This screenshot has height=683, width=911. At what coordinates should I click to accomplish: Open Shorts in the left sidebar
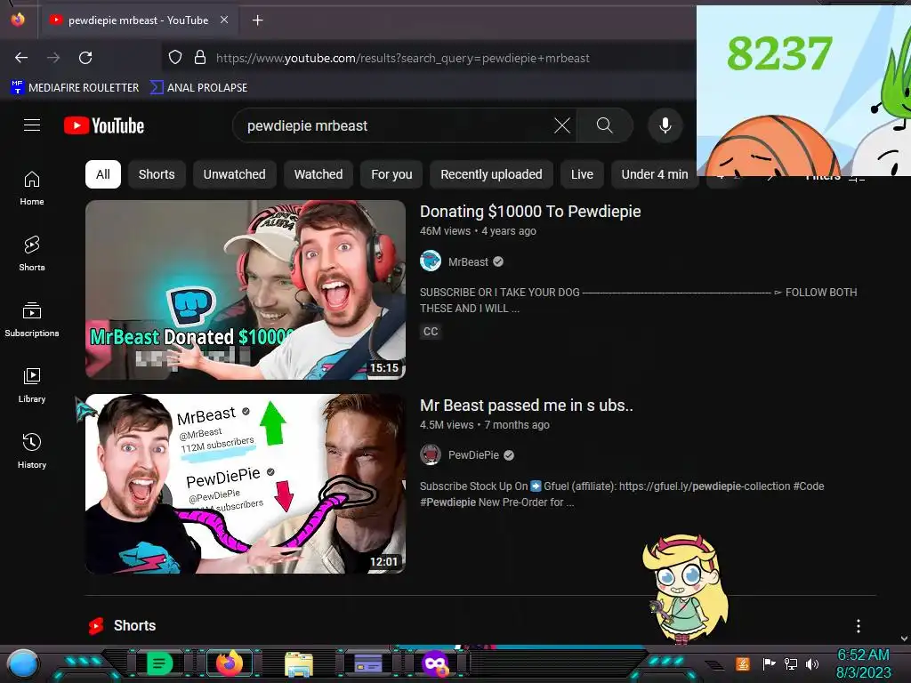click(32, 253)
